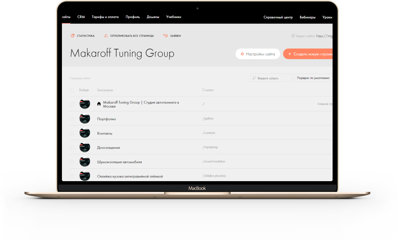Open the Вебинары menu item
The height and width of the screenshot is (240, 398).
tap(308, 17)
